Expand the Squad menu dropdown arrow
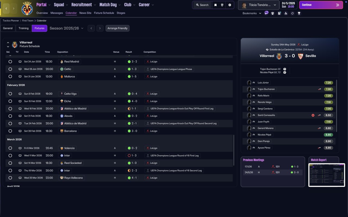 (67, 5)
